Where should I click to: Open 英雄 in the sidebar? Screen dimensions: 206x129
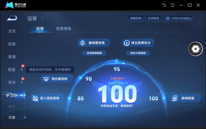tap(12, 57)
